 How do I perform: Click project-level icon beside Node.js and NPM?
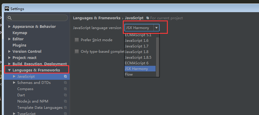point(65,101)
